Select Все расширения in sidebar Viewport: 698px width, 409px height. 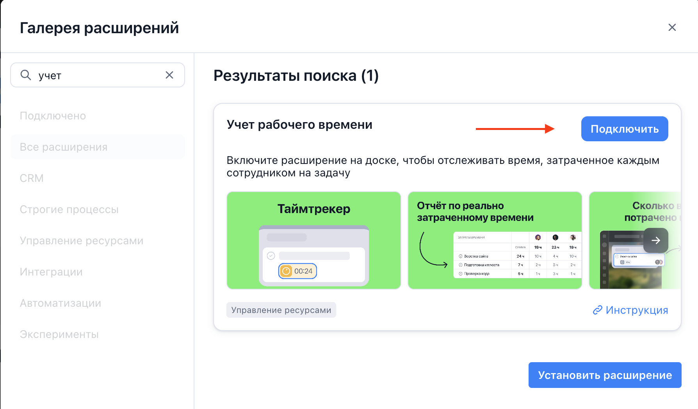pos(64,147)
